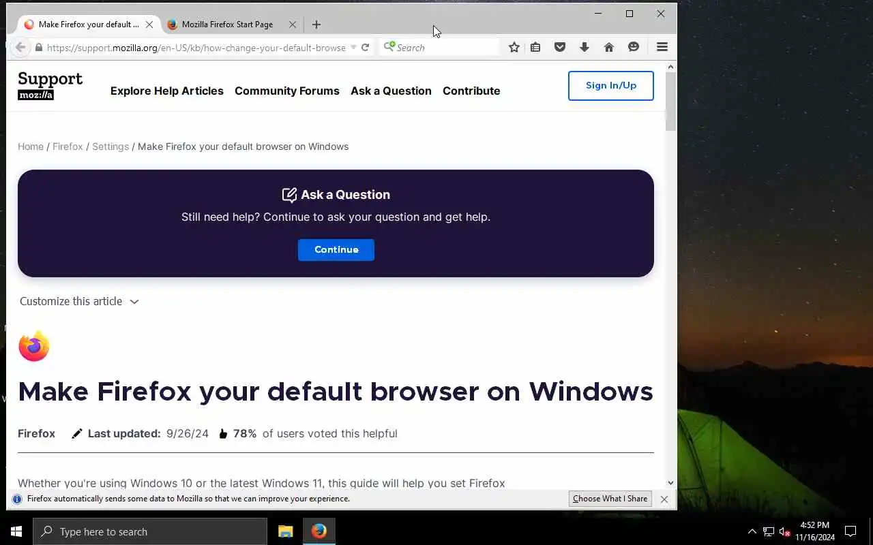This screenshot has width=873, height=545.
Task: Click the Firefox taskbar icon
Action: tap(319, 531)
